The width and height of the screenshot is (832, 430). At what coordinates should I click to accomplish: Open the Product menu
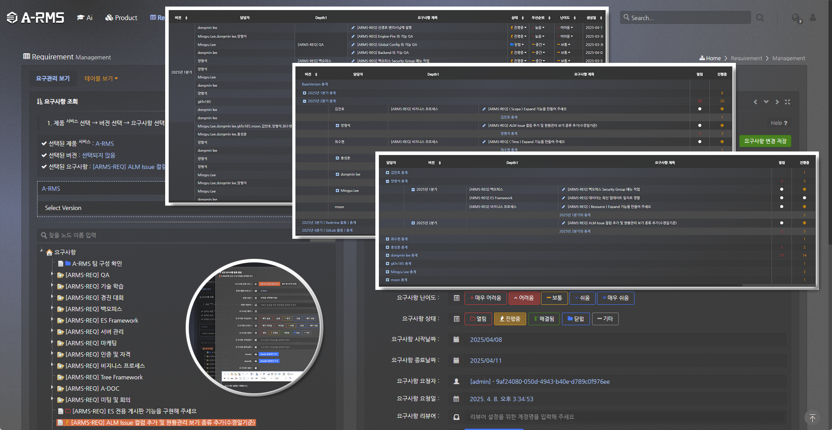click(x=121, y=18)
